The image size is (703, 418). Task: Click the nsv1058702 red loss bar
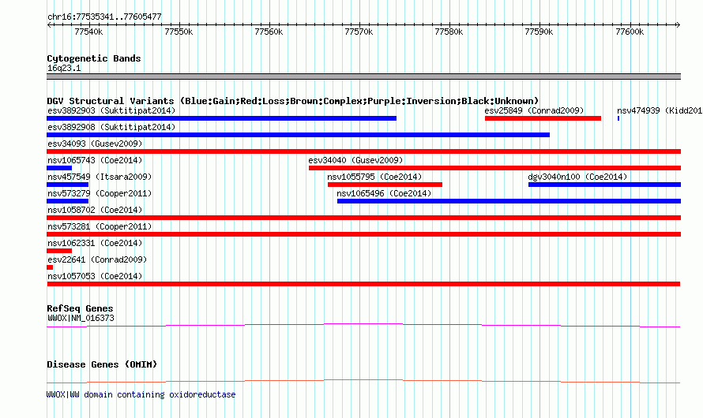[363, 218]
